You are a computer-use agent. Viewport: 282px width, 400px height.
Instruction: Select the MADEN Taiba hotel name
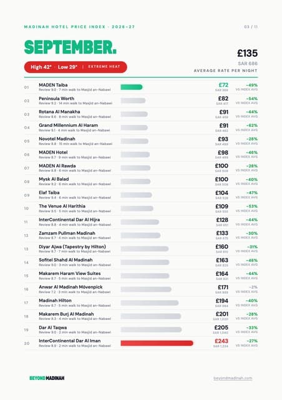point(53,85)
